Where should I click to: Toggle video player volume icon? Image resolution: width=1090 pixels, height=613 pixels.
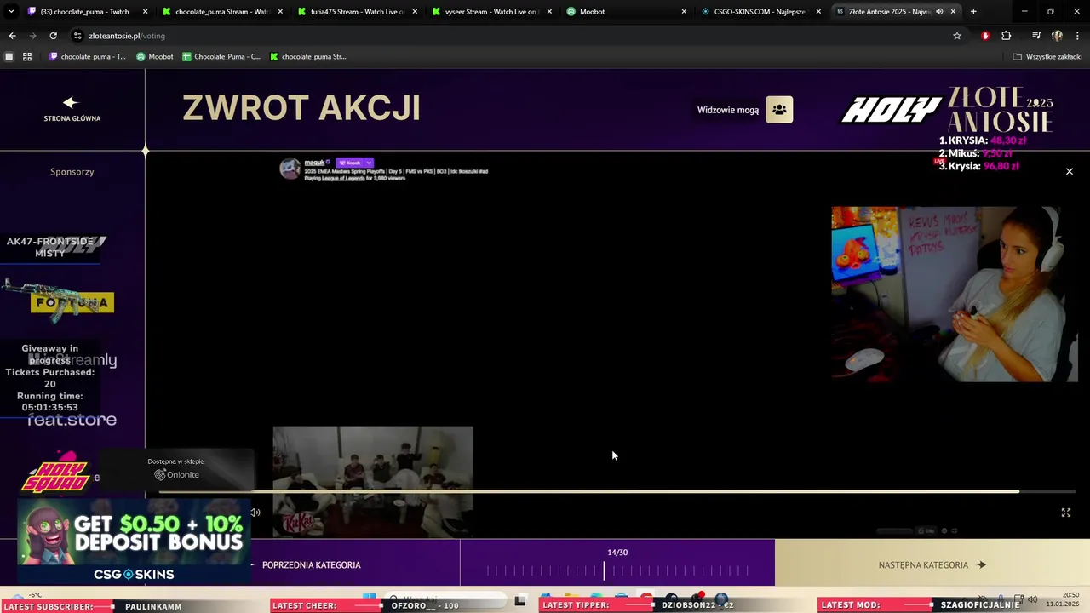(x=255, y=513)
